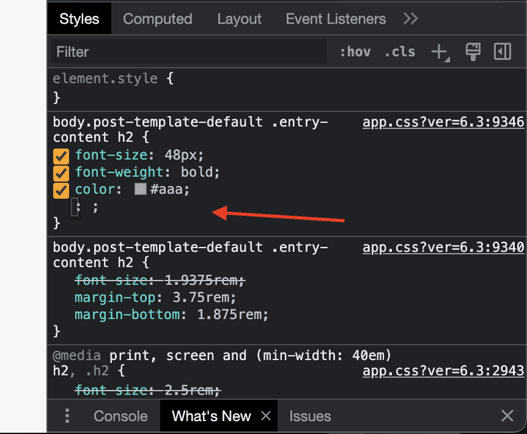527x434 pixels.
Task: Open the Issues drawer tab
Action: (x=310, y=416)
